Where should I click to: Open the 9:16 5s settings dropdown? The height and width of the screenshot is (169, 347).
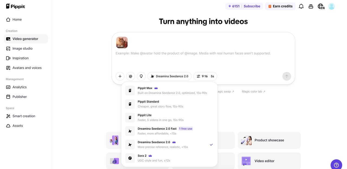[205, 76]
